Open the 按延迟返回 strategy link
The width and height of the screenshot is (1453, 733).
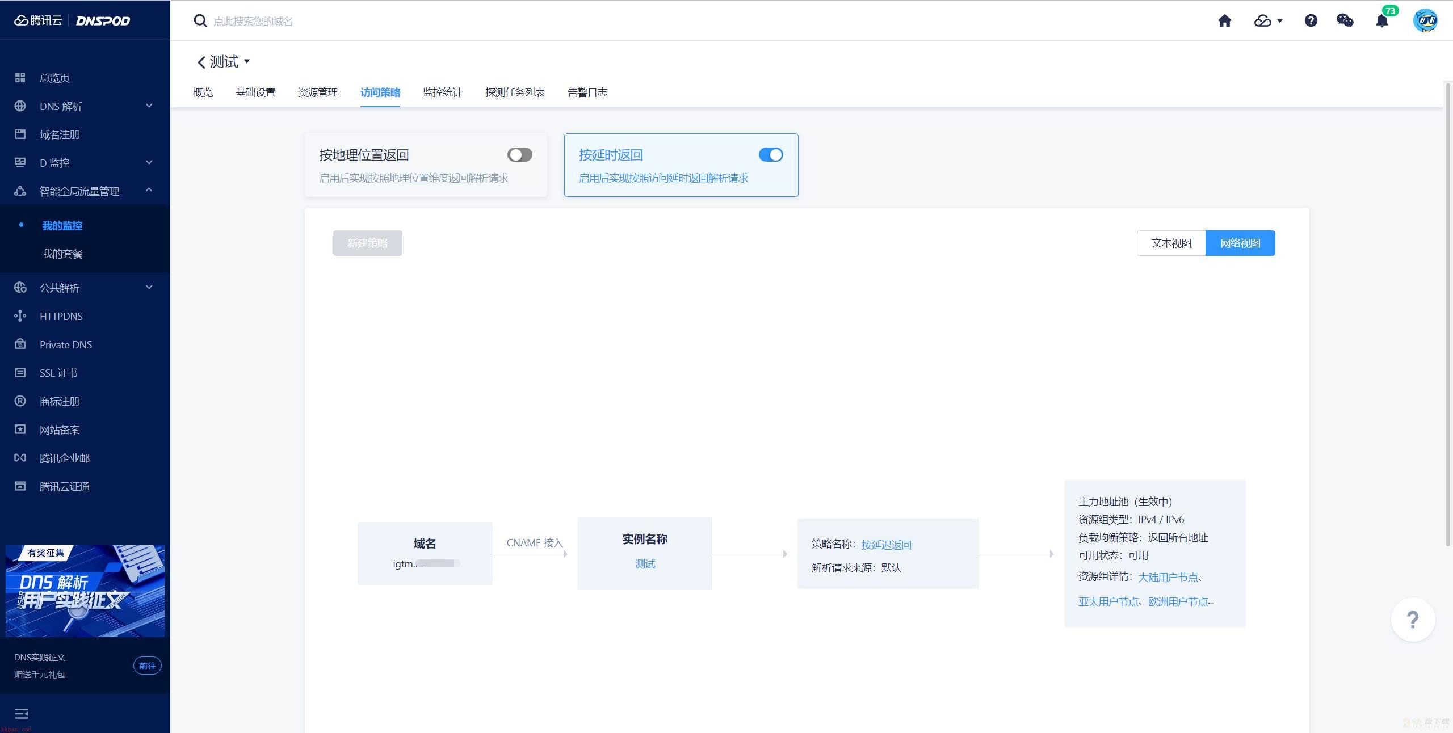tap(886, 545)
